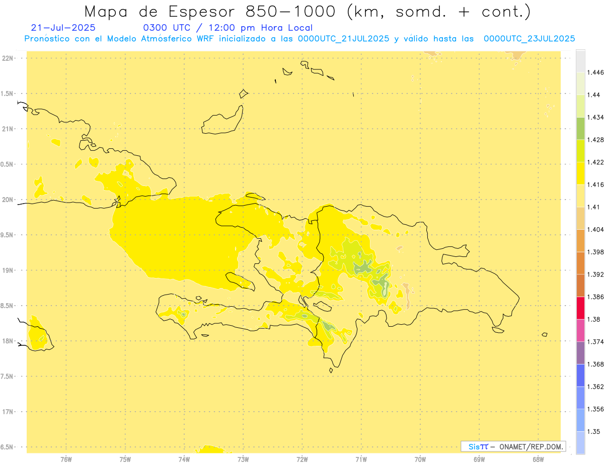The width and height of the screenshot is (604, 466).
Task: Pick the yellow-green swatch between 1.422 and 1.428
Action: (580, 151)
